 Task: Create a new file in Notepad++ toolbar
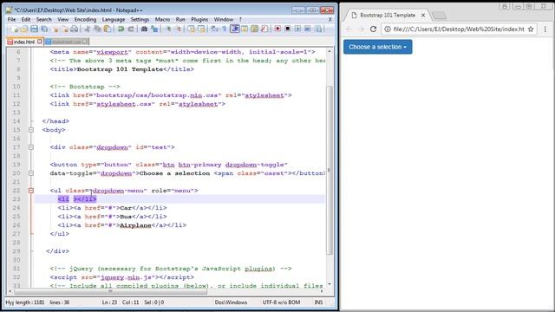click(14, 29)
